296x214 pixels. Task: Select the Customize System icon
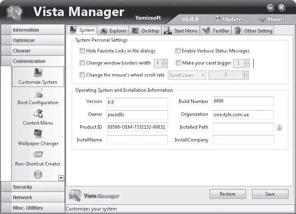coord(38,73)
